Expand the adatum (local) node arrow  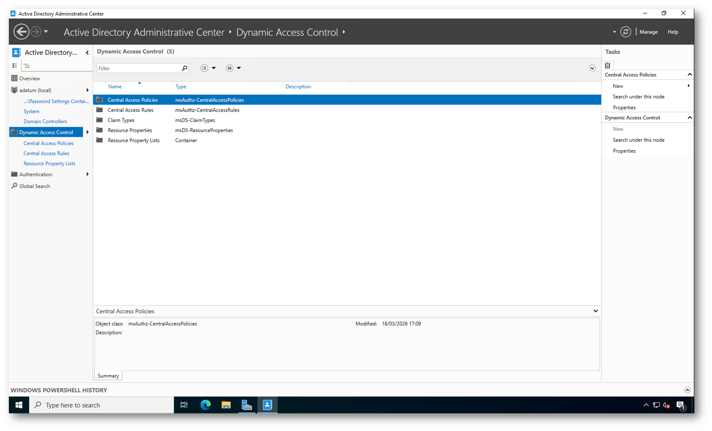[x=87, y=90]
